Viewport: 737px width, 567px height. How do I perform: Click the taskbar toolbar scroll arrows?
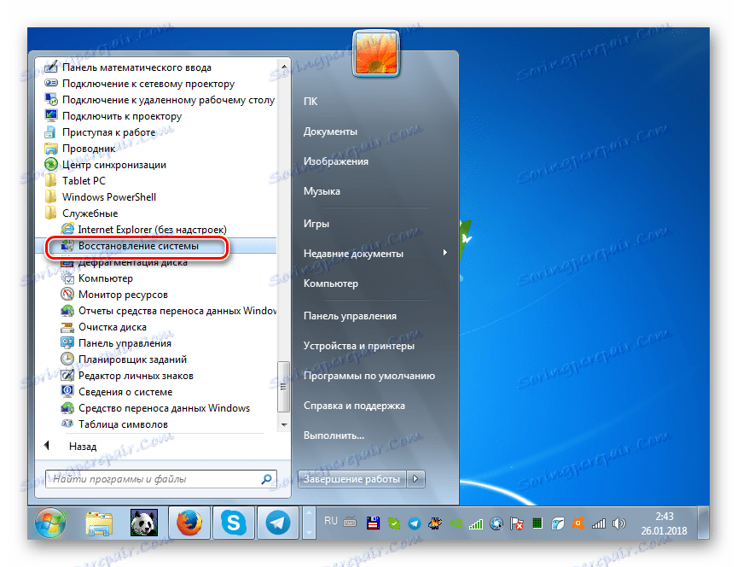pos(308,523)
